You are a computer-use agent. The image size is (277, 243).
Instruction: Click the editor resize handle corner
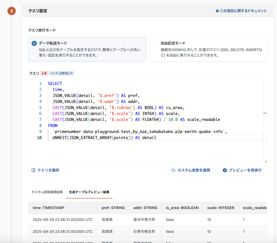pyautogui.click(x=265, y=161)
